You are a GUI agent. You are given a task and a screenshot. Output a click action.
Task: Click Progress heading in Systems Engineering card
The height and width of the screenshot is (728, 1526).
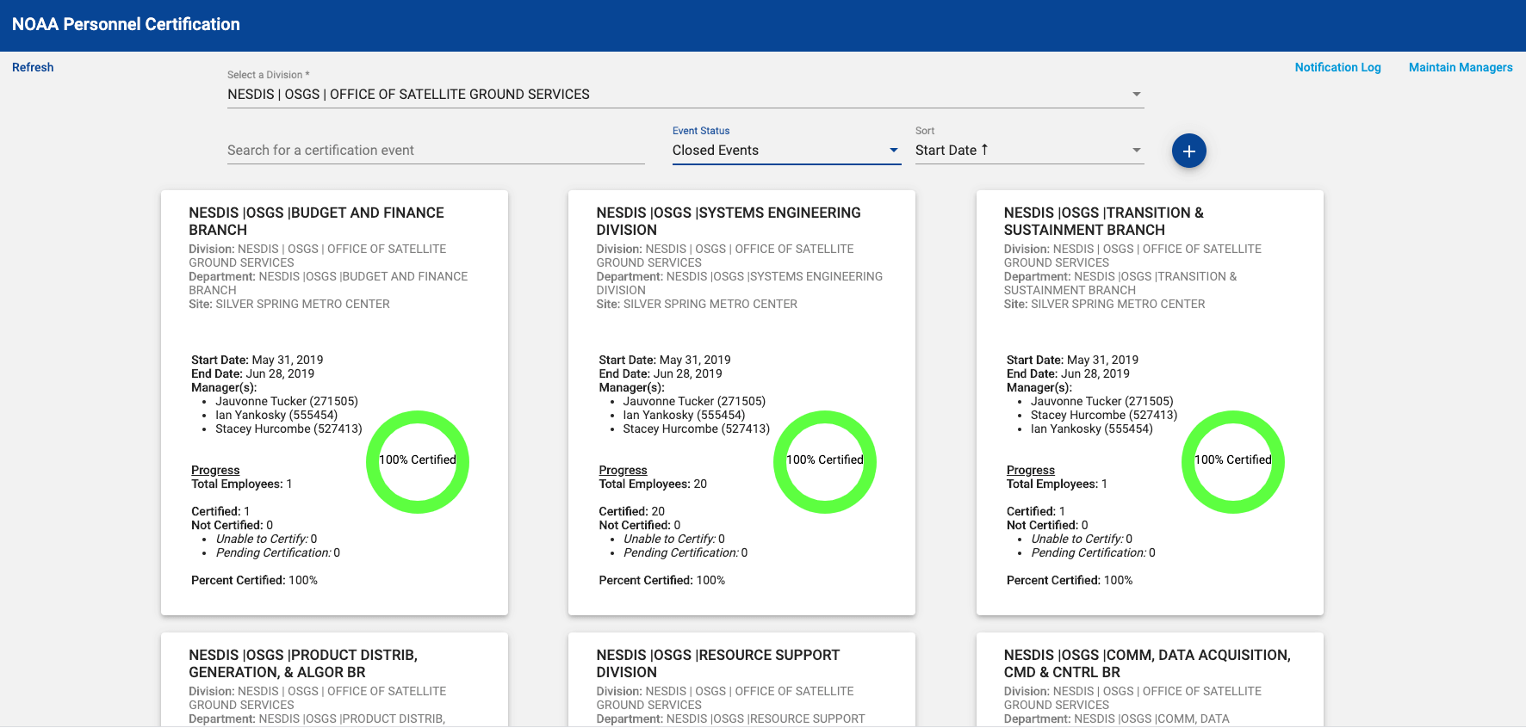(623, 470)
